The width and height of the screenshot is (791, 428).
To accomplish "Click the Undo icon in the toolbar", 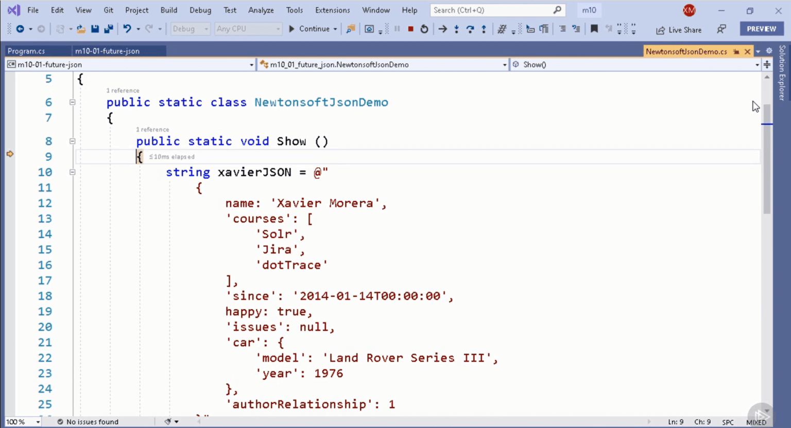I will 128,29.
